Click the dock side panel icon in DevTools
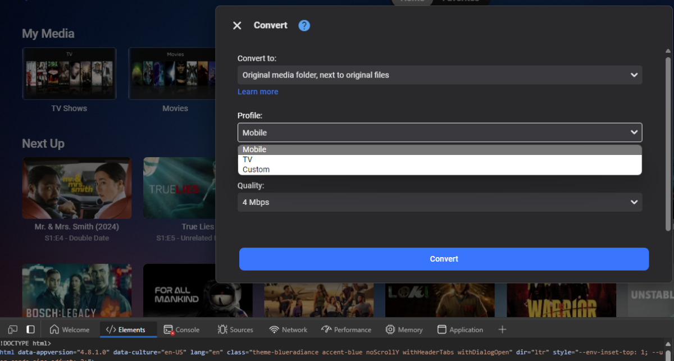Screen dimensions: 674x361 coord(30,329)
